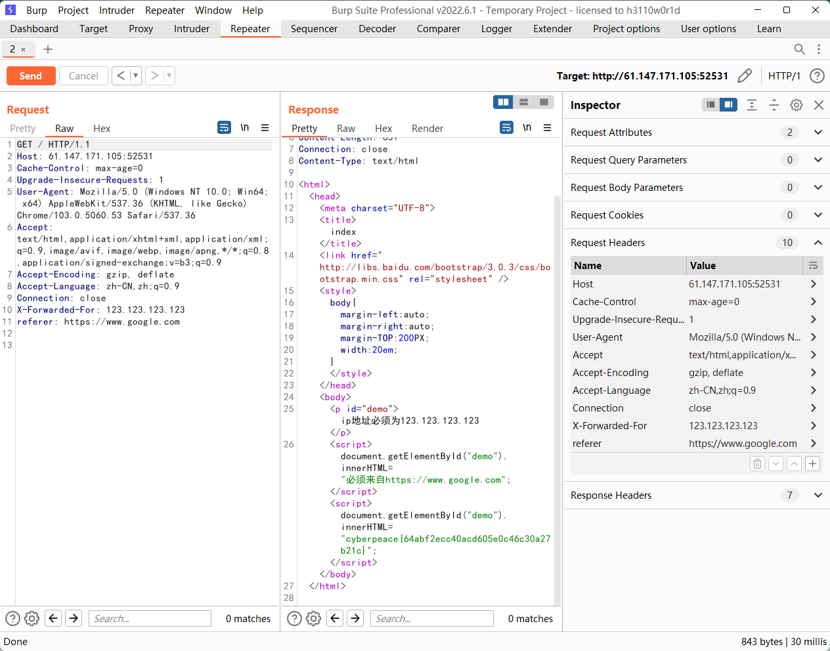Toggle non-printable characters in the Response
830x651 pixels.
point(527,128)
